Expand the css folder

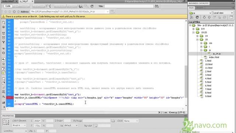pos(201,43)
